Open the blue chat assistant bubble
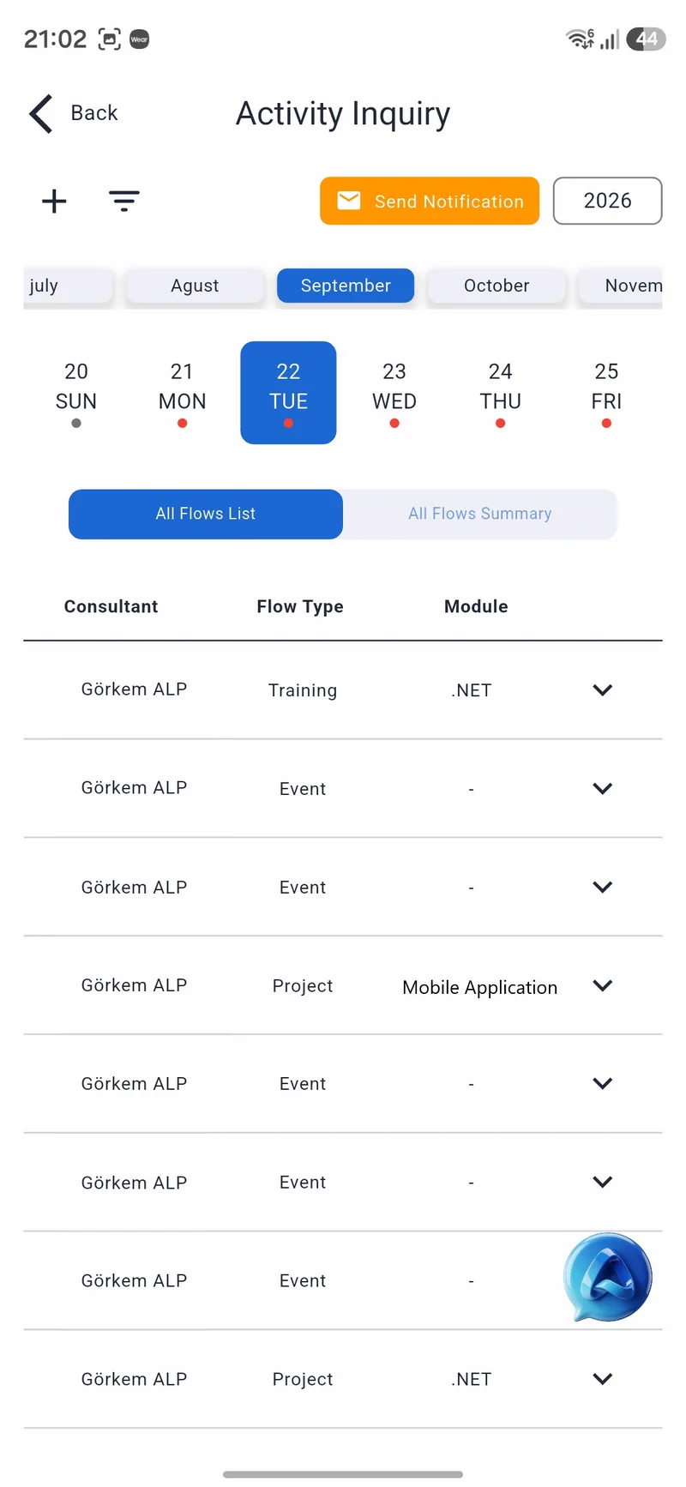 608,1277
